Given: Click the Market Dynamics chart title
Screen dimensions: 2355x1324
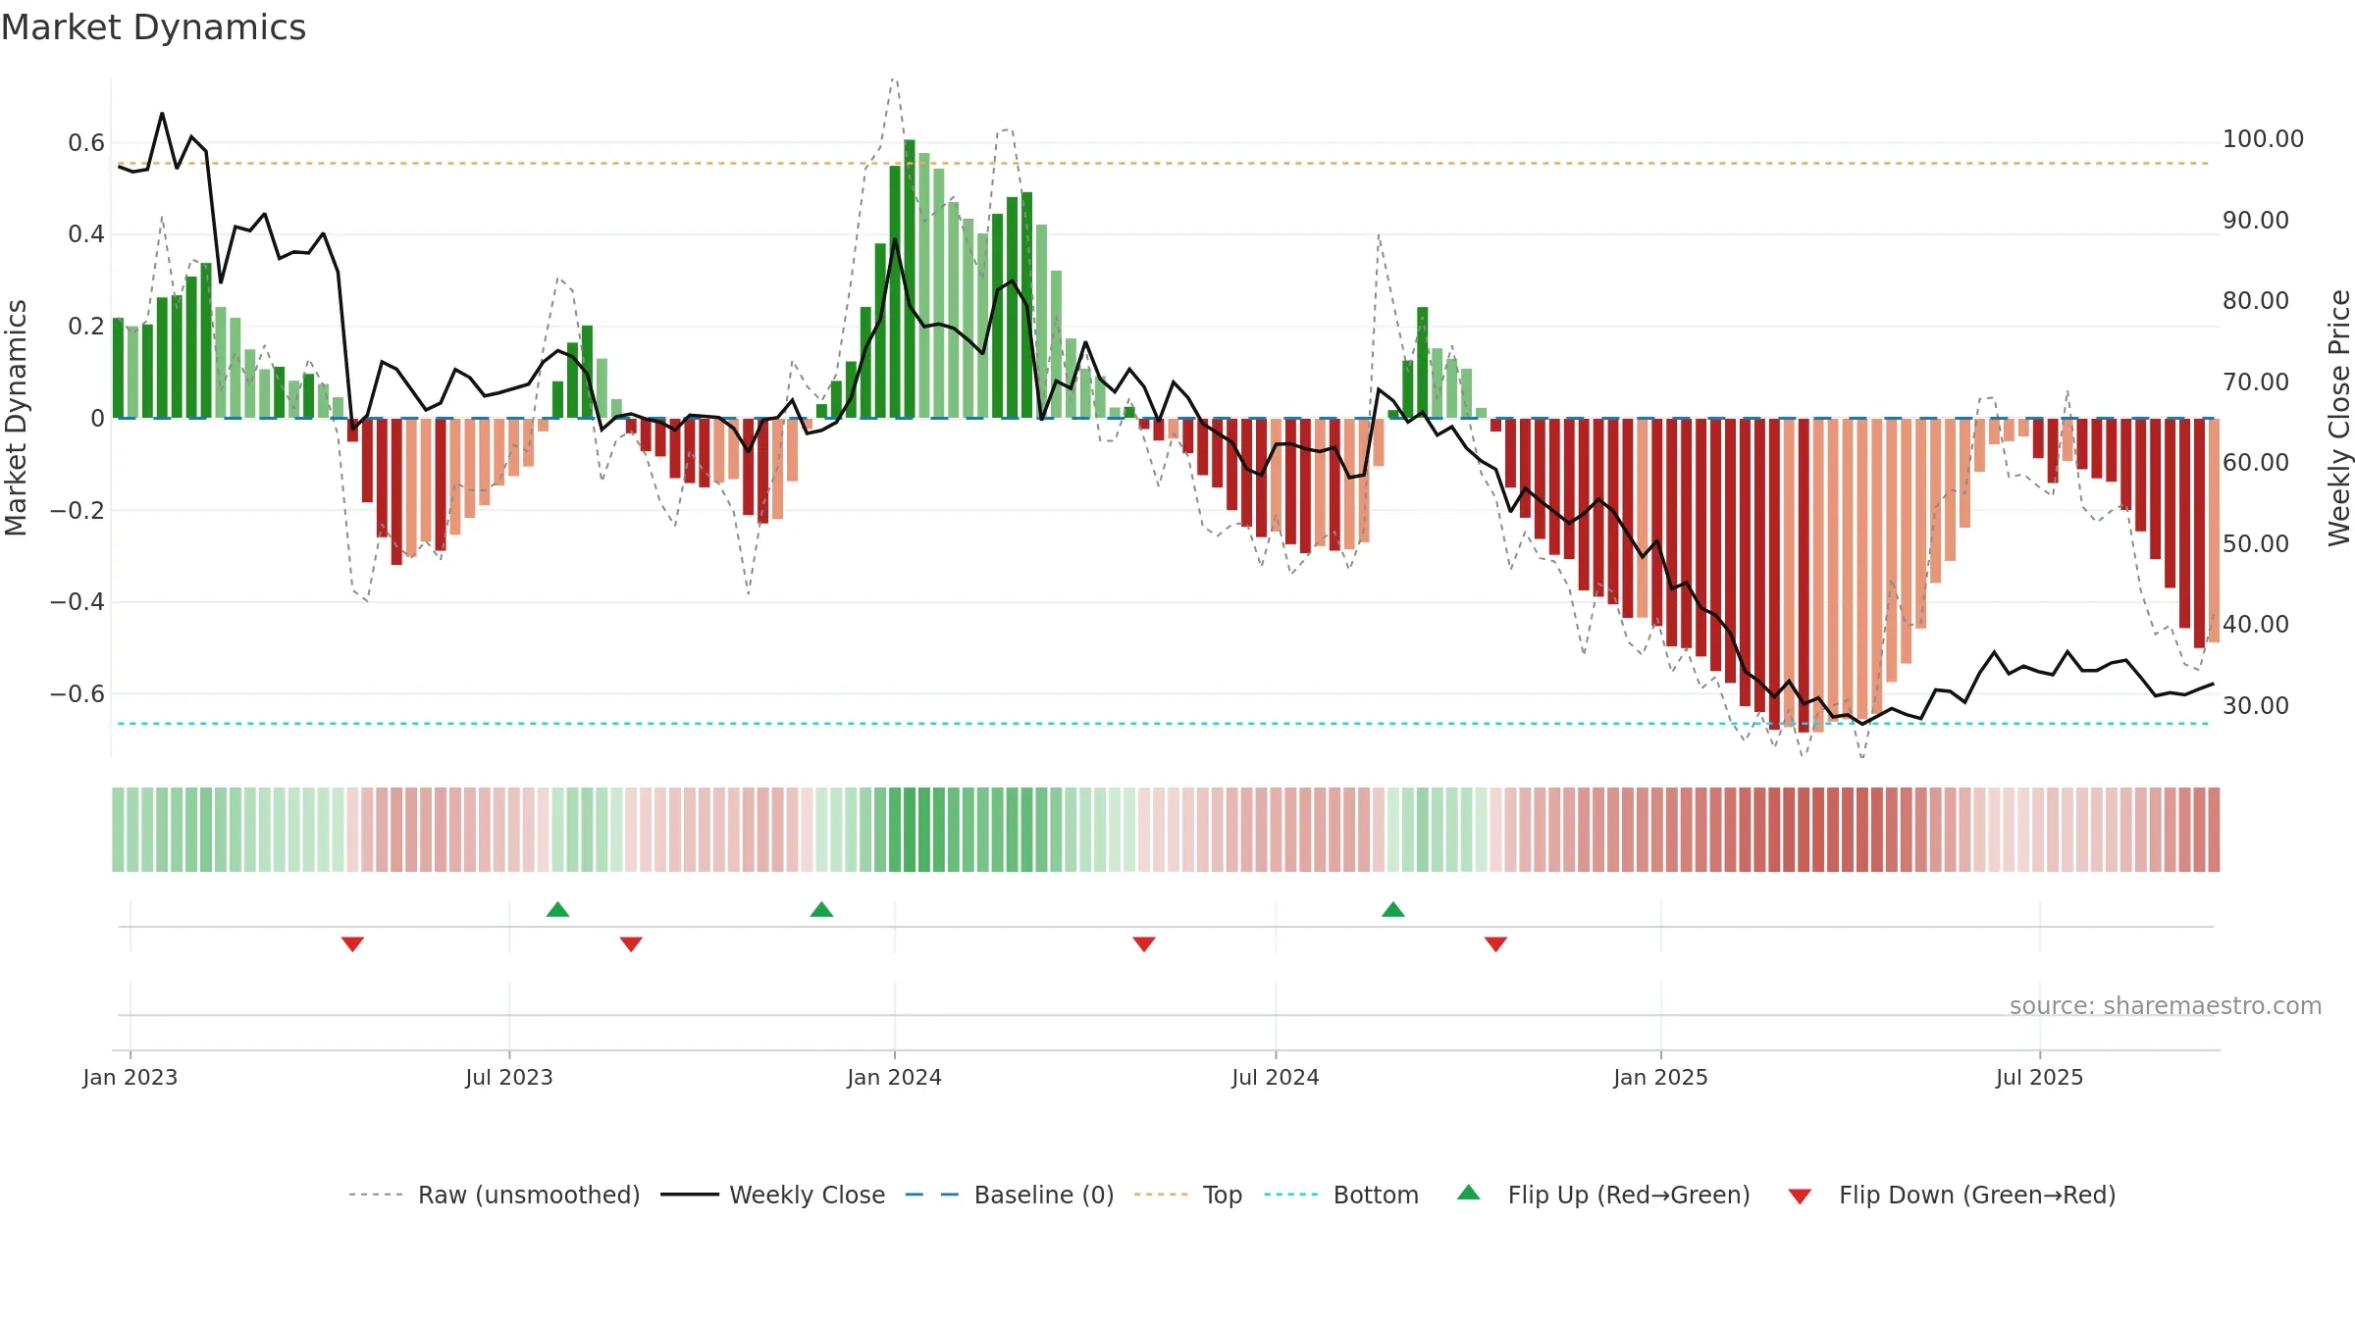Looking at the screenshot, I should [153, 27].
